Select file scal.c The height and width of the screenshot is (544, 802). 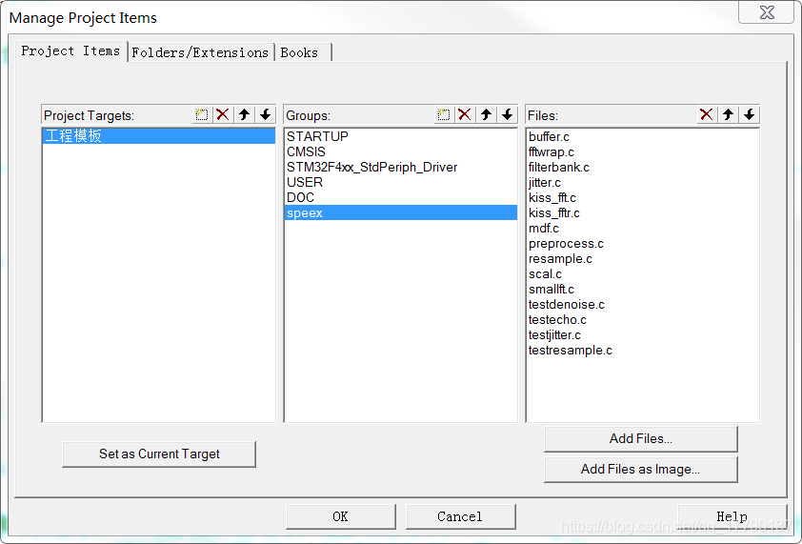tap(642, 274)
